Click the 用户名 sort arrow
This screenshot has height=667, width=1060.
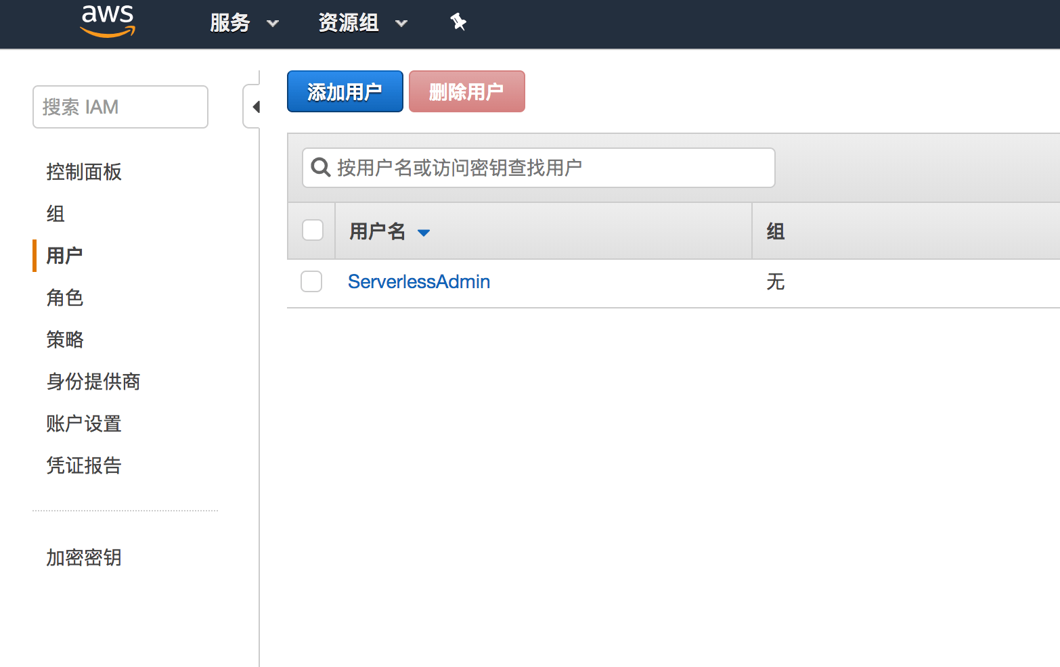coord(424,232)
